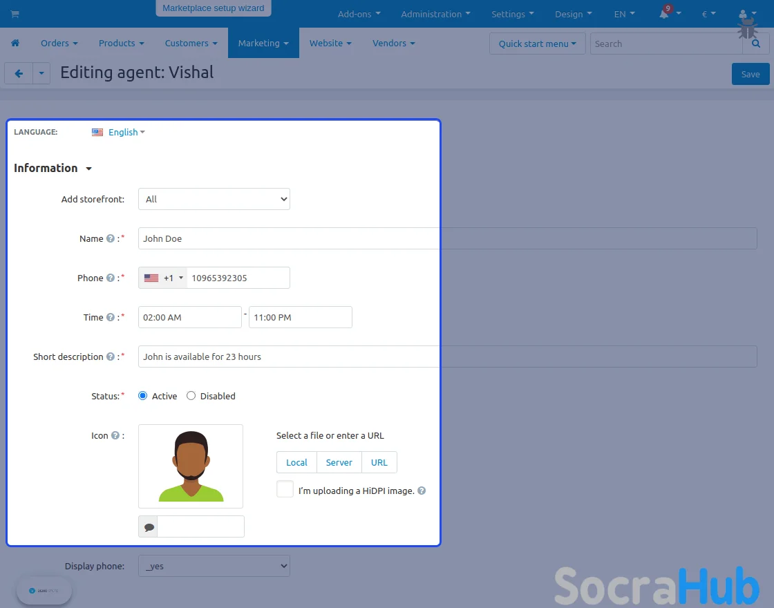
Task: Open the Products menu
Action: click(122, 43)
